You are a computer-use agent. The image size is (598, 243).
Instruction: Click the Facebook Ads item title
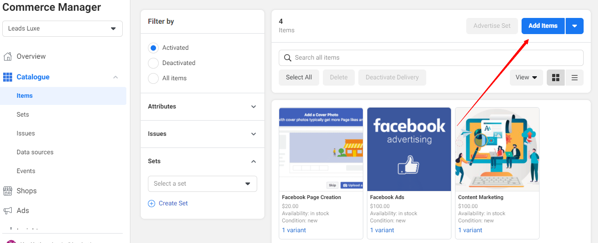coord(388,197)
